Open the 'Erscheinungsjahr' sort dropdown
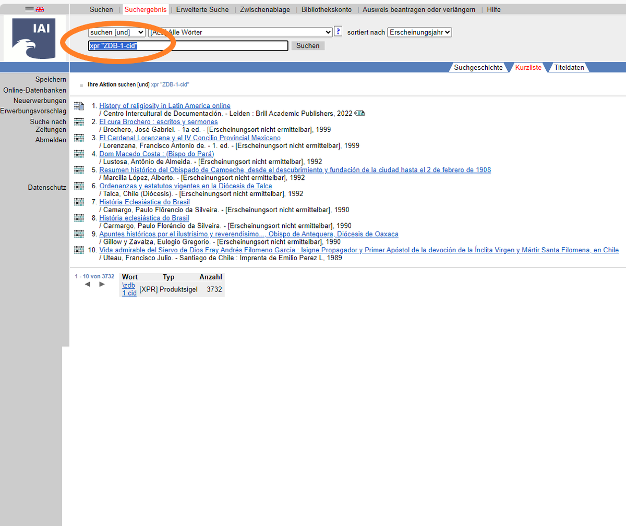This screenshot has height=526, width=626. point(419,32)
